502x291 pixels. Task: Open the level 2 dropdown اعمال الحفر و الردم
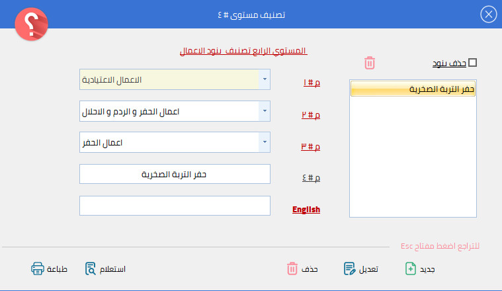coord(265,111)
